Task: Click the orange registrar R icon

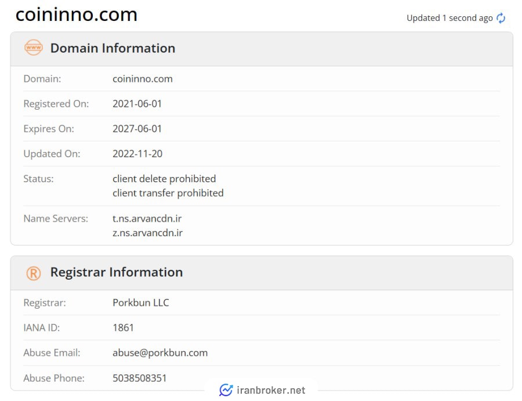Action: click(33, 273)
